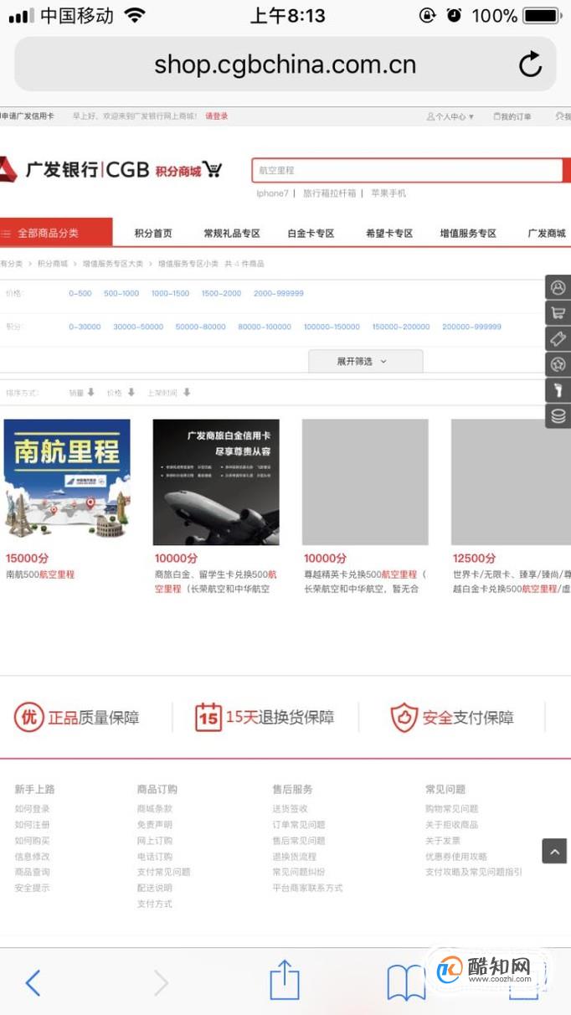Go to 希望卡专区 tab
Image resolution: width=571 pixels, height=1015 pixels.
click(x=389, y=234)
